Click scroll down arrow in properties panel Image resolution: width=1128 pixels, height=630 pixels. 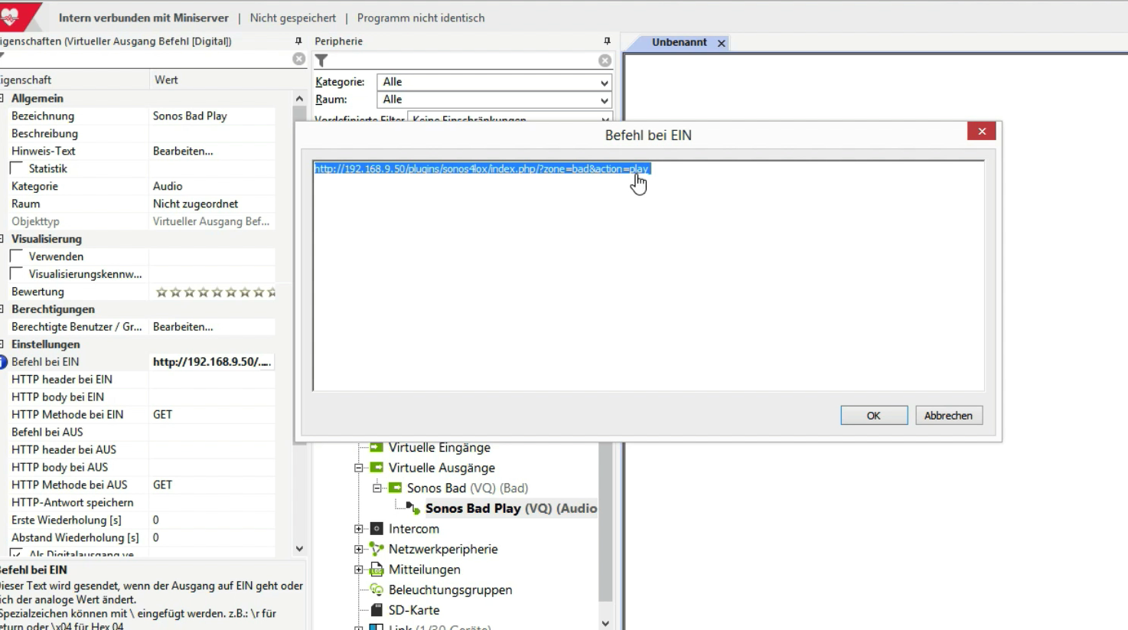tap(299, 548)
